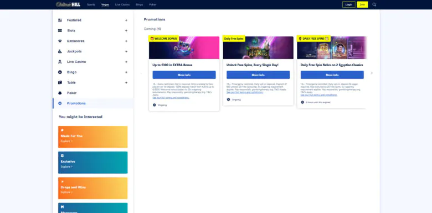
Task: Click More Info under €300 EXTRA Bonus
Action: (184, 75)
